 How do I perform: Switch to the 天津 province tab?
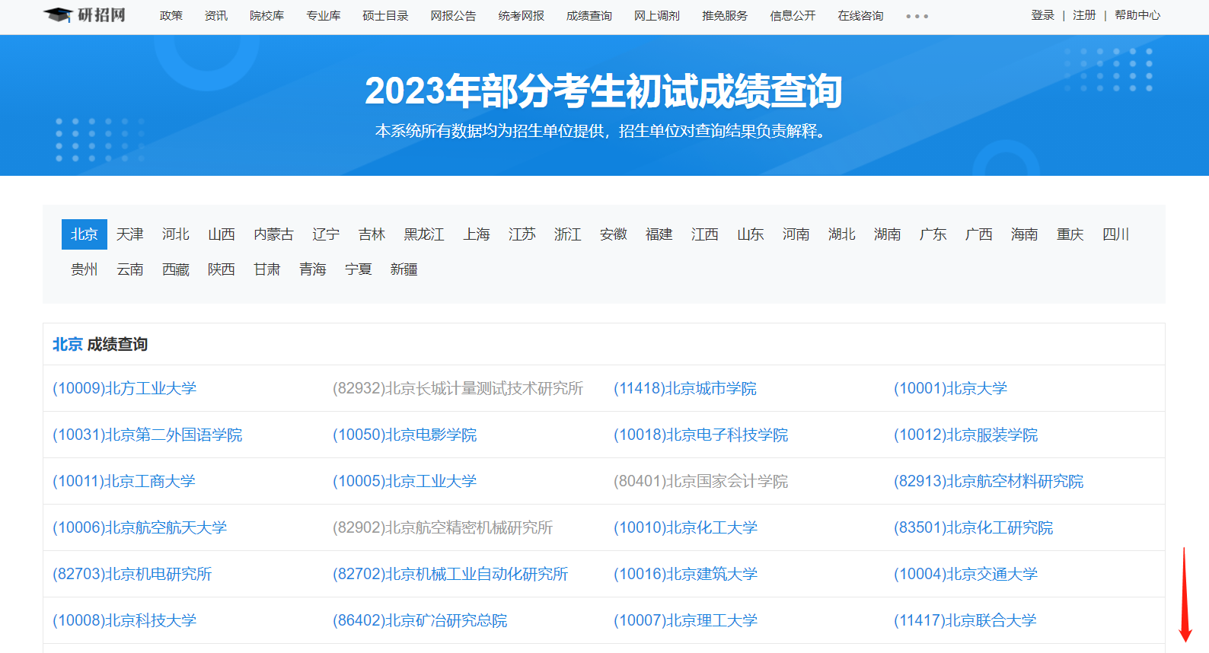[x=130, y=234]
